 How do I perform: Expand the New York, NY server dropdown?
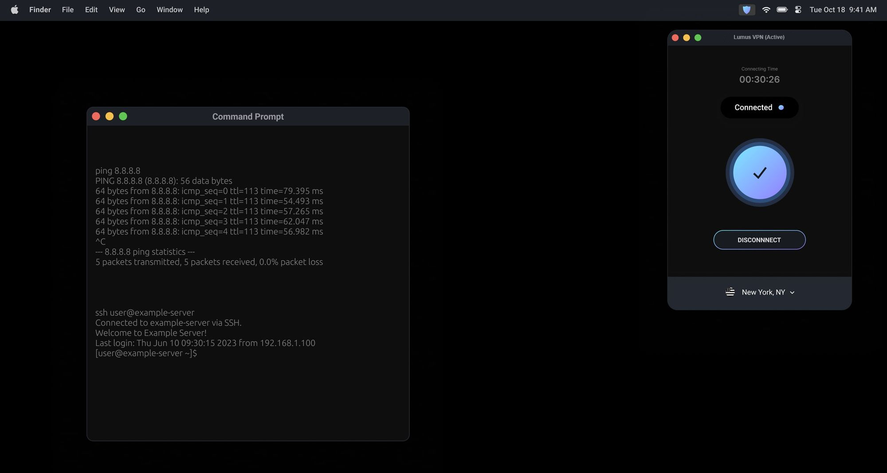[x=763, y=292]
